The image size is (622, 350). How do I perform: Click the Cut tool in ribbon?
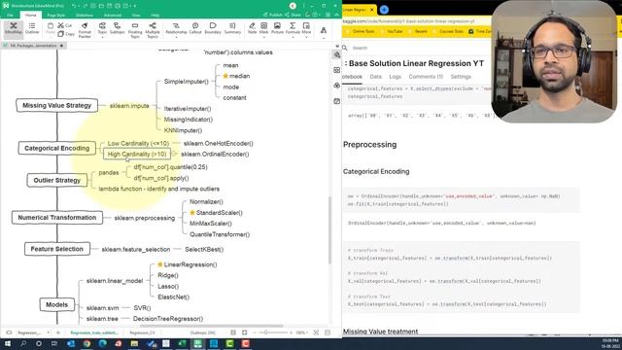tap(65, 25)
